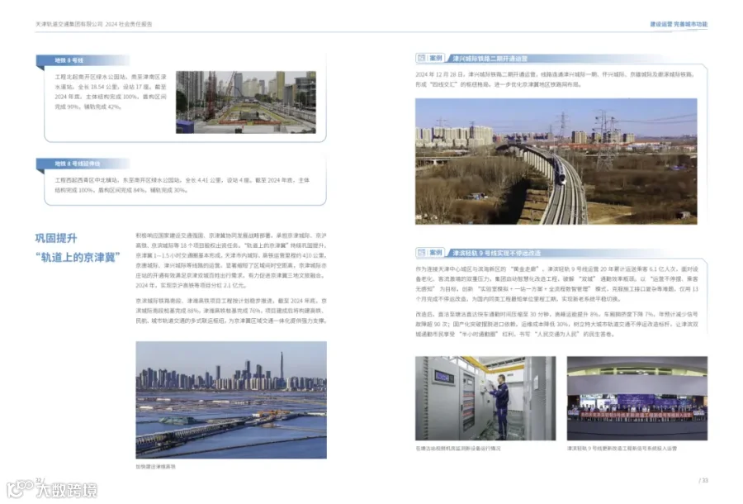743x504 pixels.
Task: Select the 津兴城际铁路二期开通运营 case title
Action: coord(490,59)
